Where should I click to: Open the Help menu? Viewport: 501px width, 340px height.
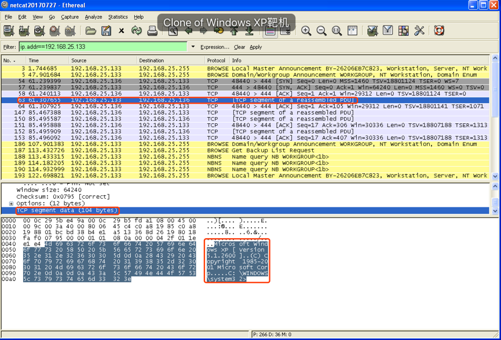click(x=138, y=17)
